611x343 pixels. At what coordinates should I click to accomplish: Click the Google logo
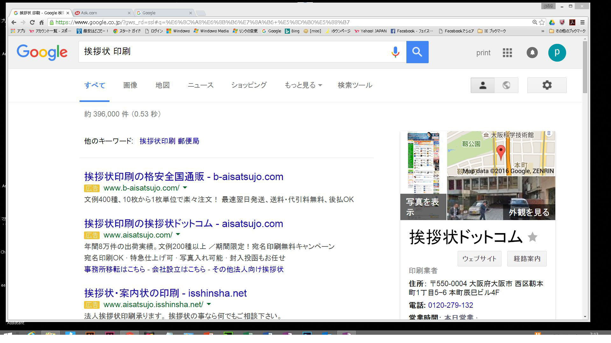coord(42,52)
